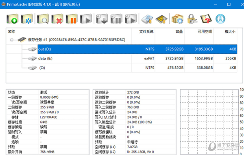Open the cache task configuration icon with blue asterisk
244x155 pixels.
(x=27, y=19)
